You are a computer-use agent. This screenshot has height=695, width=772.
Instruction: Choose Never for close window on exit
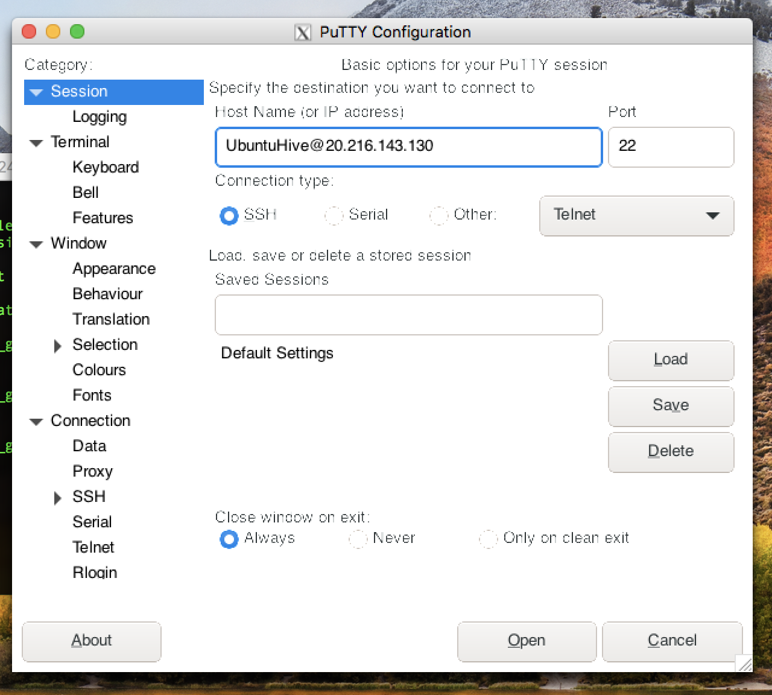[x=358, y=539]
